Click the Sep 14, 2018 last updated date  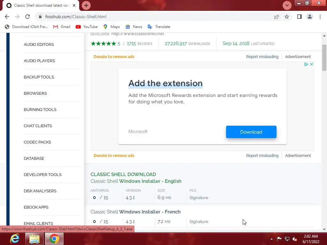[236, 43]
